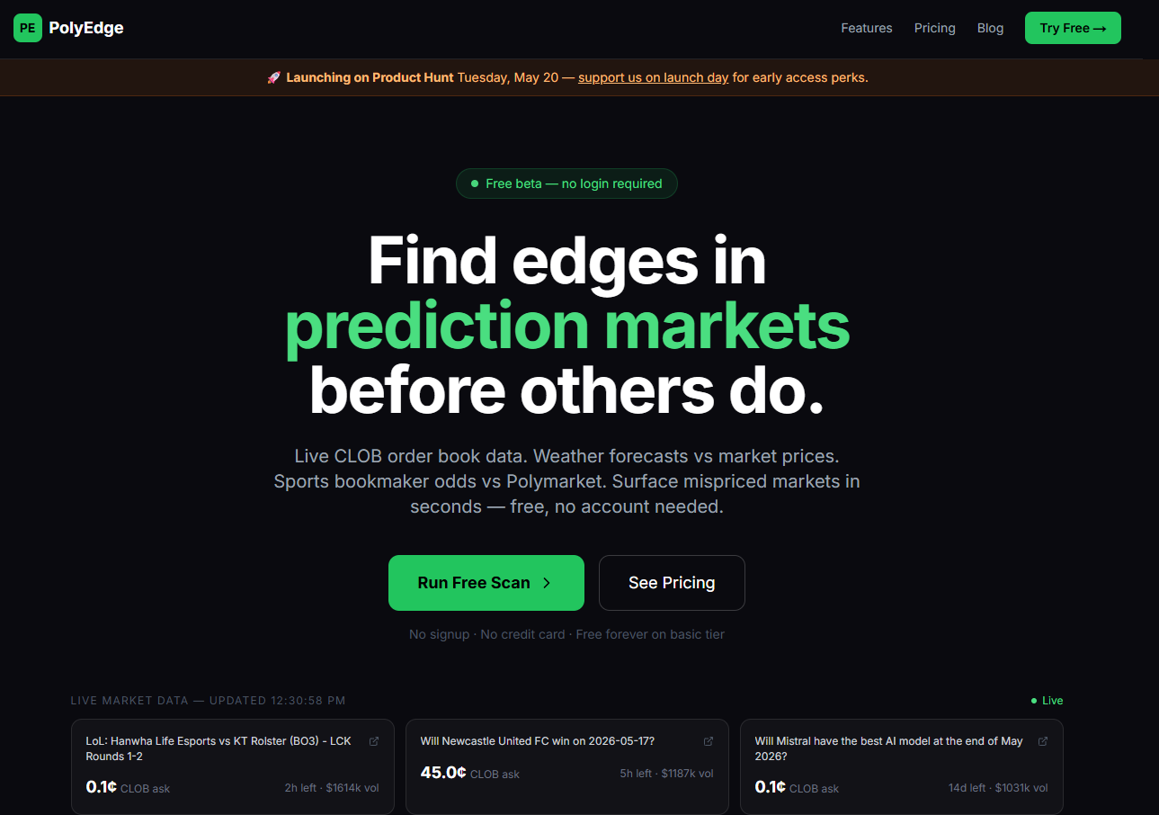Viewport: 1159px width, 815px height.
Task: Click the chevron arrow in Run Free Scan
Action: click(x=547, y=583)
